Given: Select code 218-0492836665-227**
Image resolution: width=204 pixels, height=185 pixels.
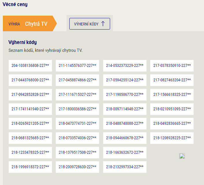Looking at the screenshot, I should tap(172, 124).
